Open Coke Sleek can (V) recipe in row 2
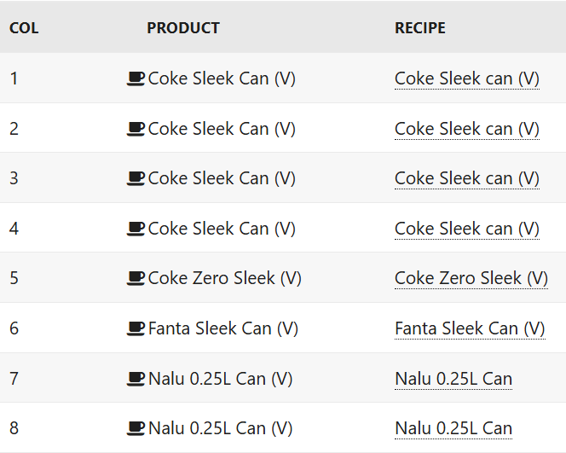This screenshot has height=453, width=566. click(x=467, y=129)
